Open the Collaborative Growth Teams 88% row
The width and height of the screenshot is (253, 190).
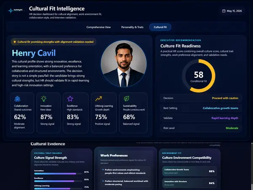tap(190, 171)
